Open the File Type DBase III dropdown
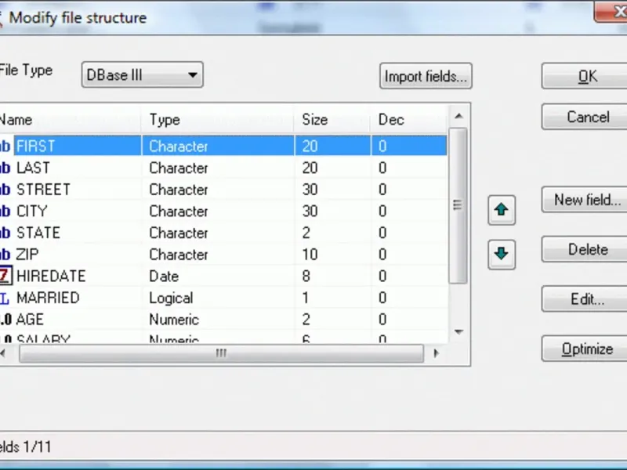 click(143, 74)
